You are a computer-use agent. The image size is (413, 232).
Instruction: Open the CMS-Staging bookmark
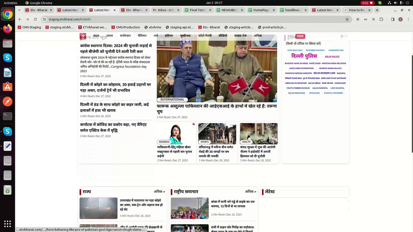pyautogui.click(x=29, y=27)
